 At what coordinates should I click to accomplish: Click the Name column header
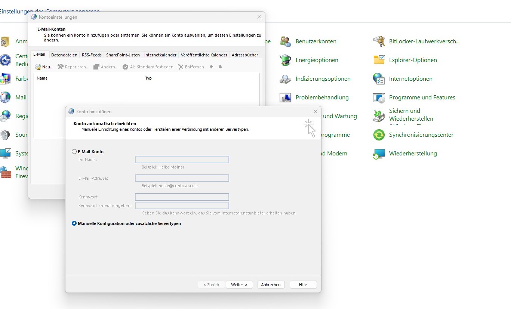pyautogui.click(x=88, y=78)
